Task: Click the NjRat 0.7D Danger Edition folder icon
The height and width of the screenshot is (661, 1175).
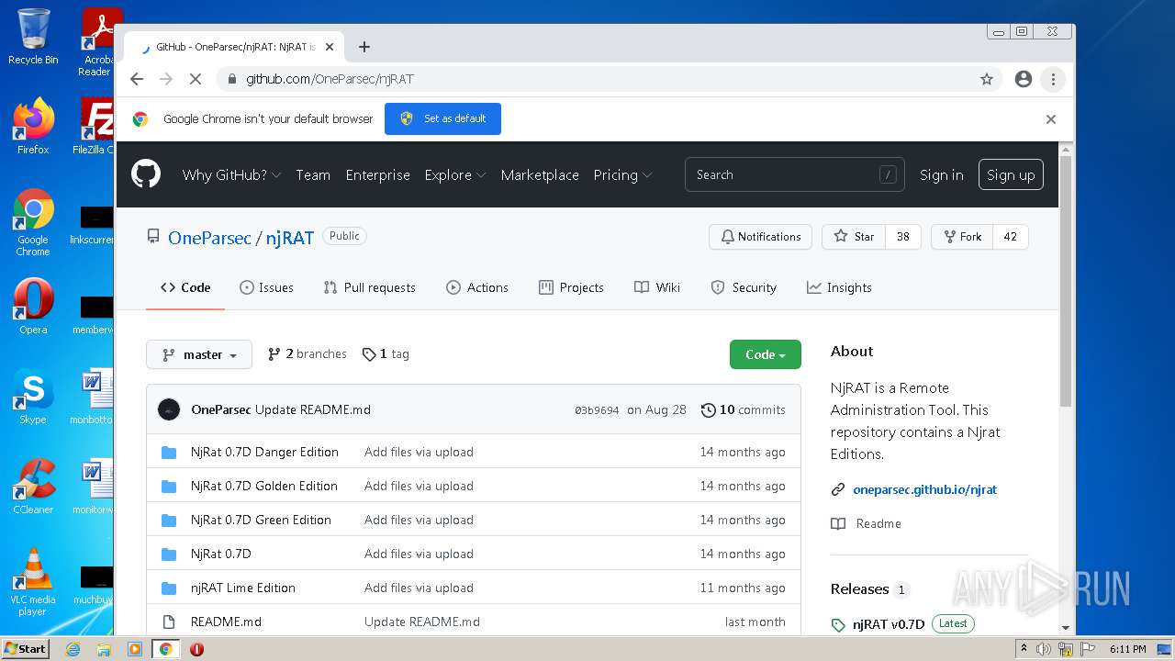Action: coord(169,452)
